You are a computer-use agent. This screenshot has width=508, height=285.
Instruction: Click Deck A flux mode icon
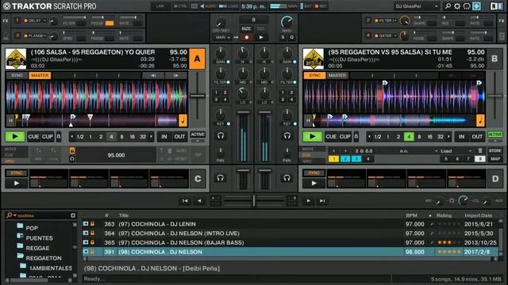pos(59,137)
